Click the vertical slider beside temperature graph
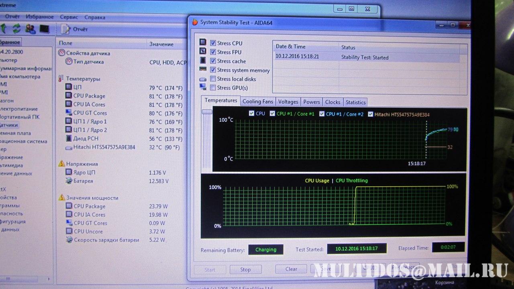Image resolution: width=514 pixels, height=289 pixels. [x=207, y=112]
